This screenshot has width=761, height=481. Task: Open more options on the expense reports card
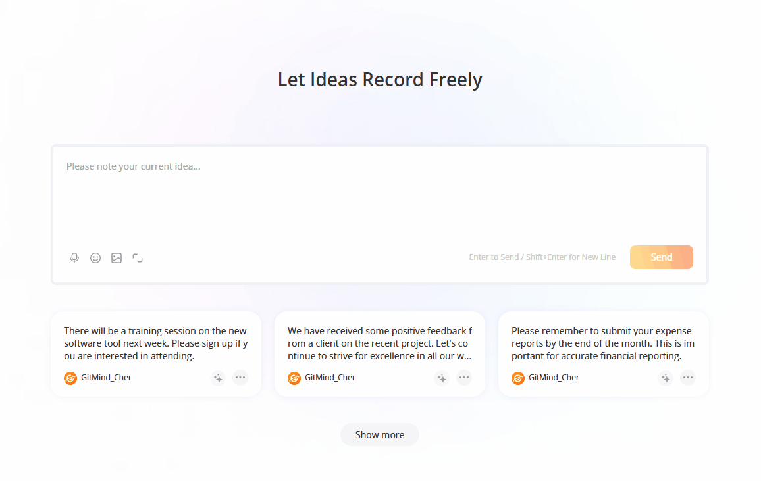pyautogui.click(x=688, y=378)
